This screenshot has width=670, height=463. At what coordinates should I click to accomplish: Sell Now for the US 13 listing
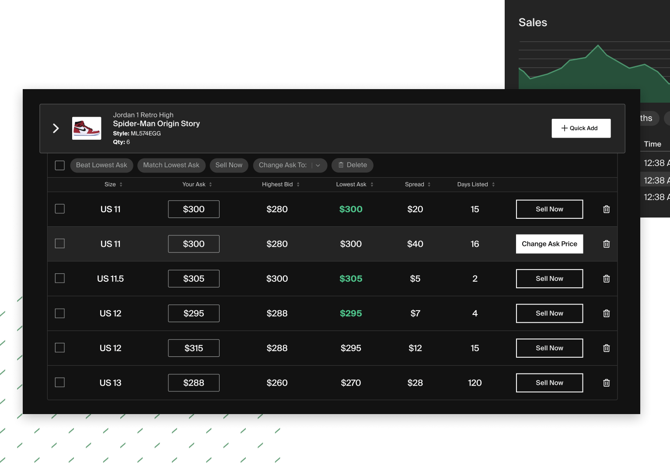point(549,383)
